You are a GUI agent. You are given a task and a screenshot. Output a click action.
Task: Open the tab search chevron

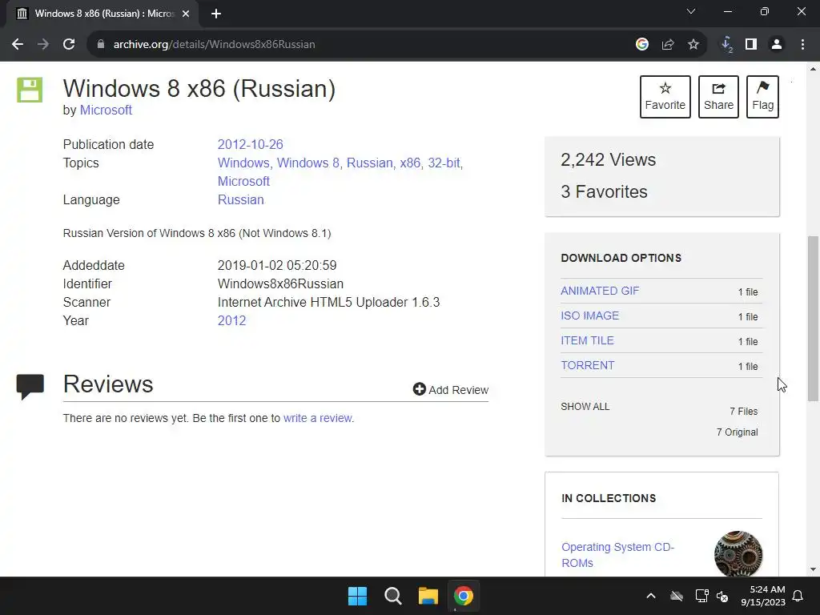coord(691,11)
